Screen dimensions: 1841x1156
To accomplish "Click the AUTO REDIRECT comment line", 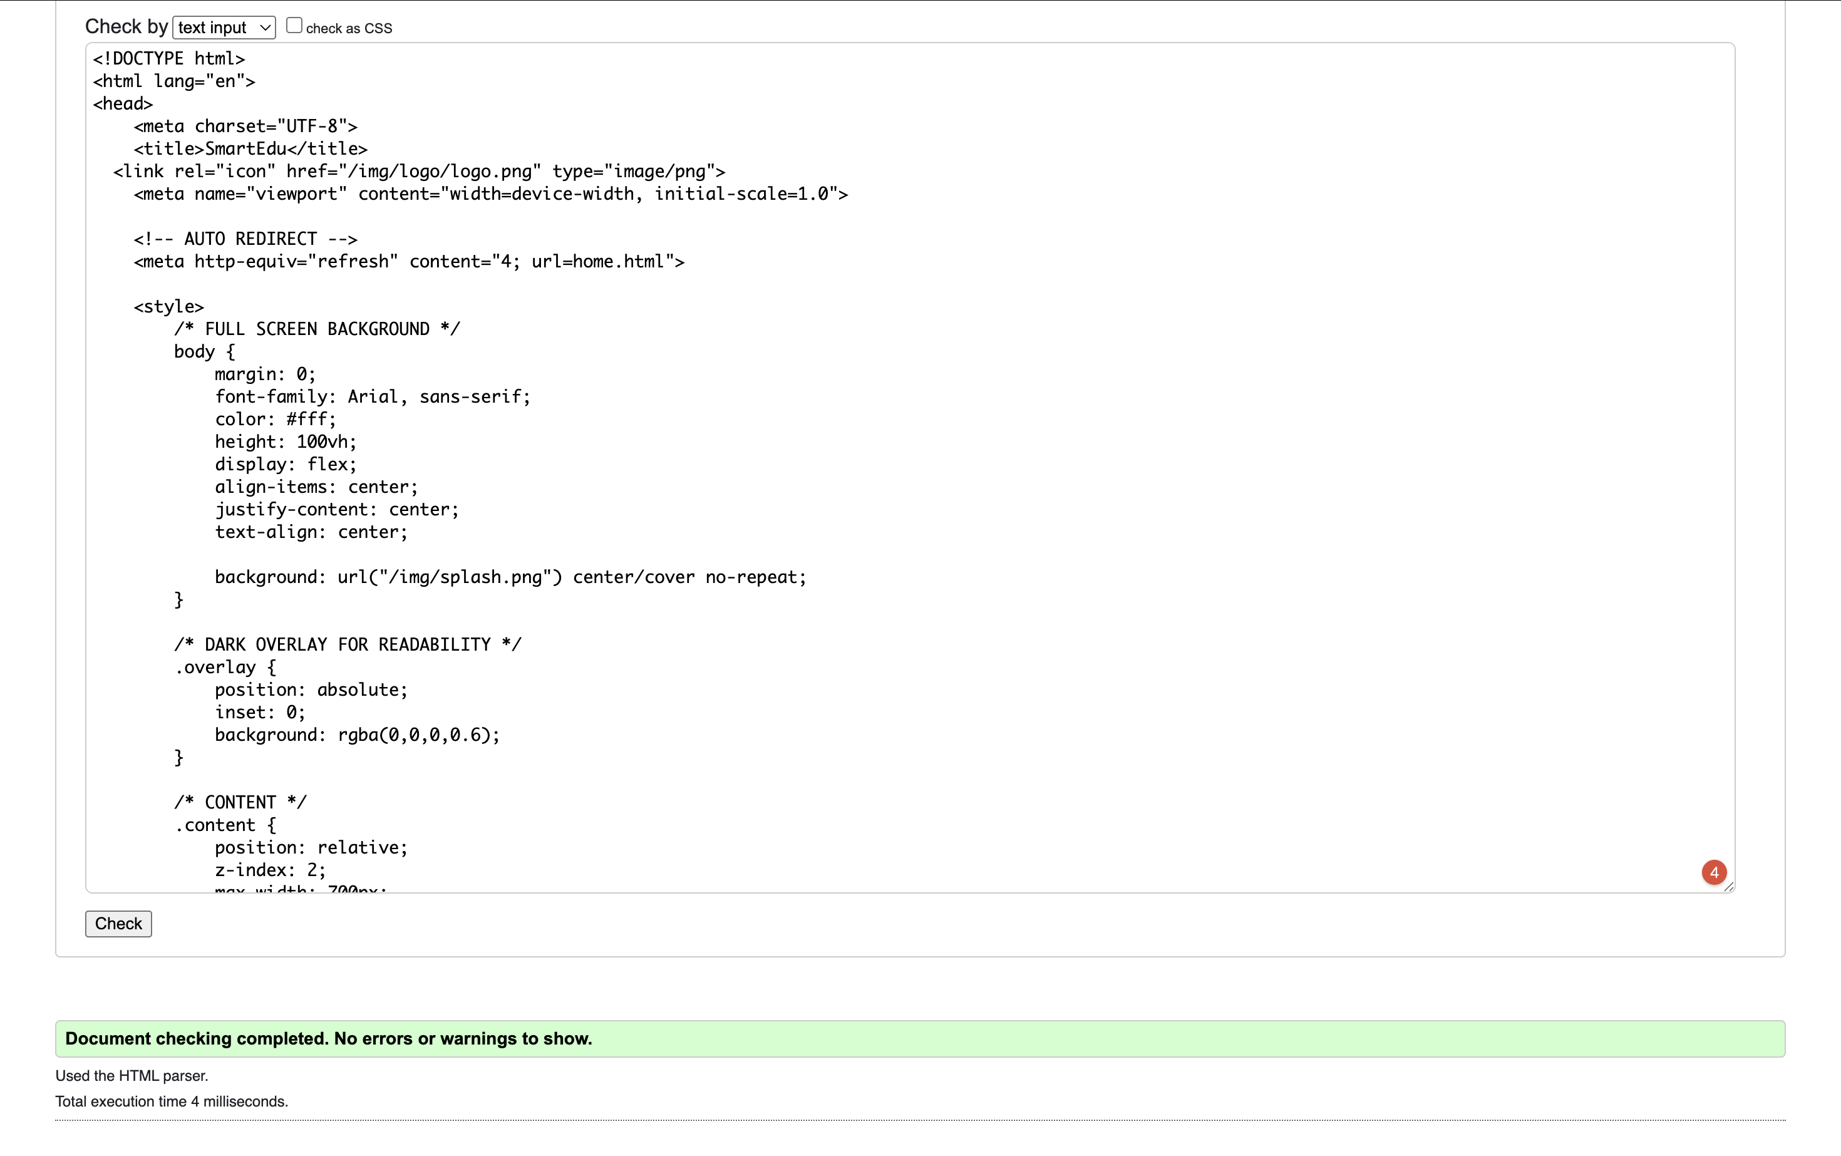I will point(245,239).
